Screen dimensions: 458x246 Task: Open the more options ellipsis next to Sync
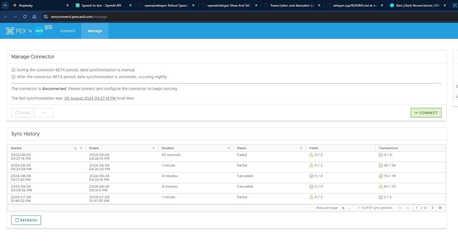(x=43, y=113)
